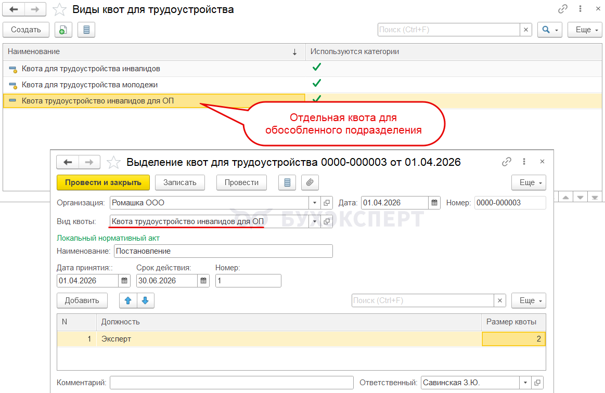Image resolution: width=605 pixels, height=393 pixels.
Task: Open the Ромашка ООО organization card
Action: [x=327, y=203]
